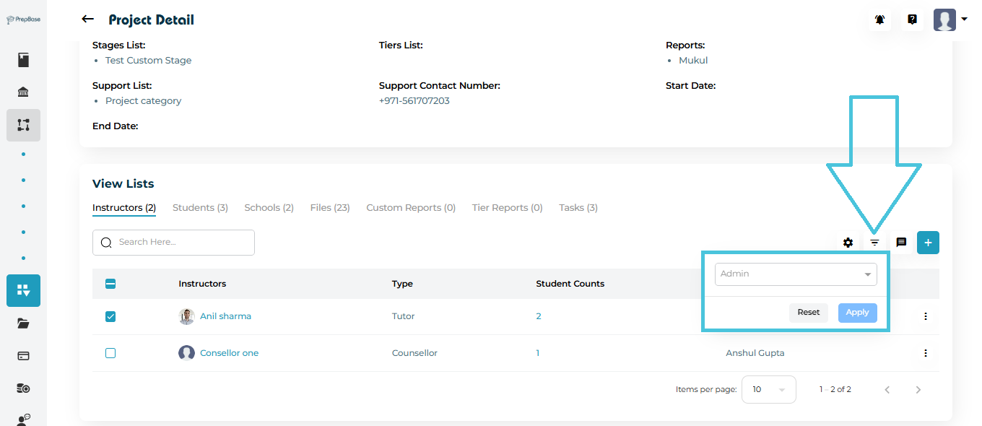
Task: Open the items per page dropdown
Action: [x=768, y=389]
